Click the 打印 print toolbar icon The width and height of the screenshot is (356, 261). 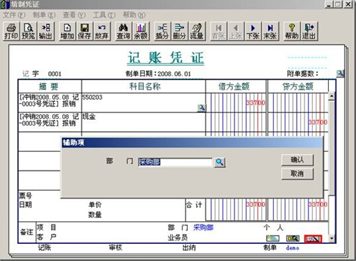point(11,31)
